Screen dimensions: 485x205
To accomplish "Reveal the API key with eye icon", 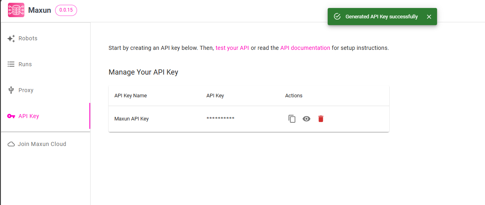I will (306, 119).
